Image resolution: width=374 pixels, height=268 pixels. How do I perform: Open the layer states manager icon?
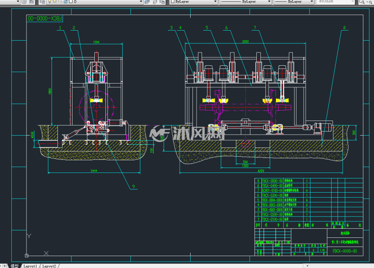pos(162,2)
